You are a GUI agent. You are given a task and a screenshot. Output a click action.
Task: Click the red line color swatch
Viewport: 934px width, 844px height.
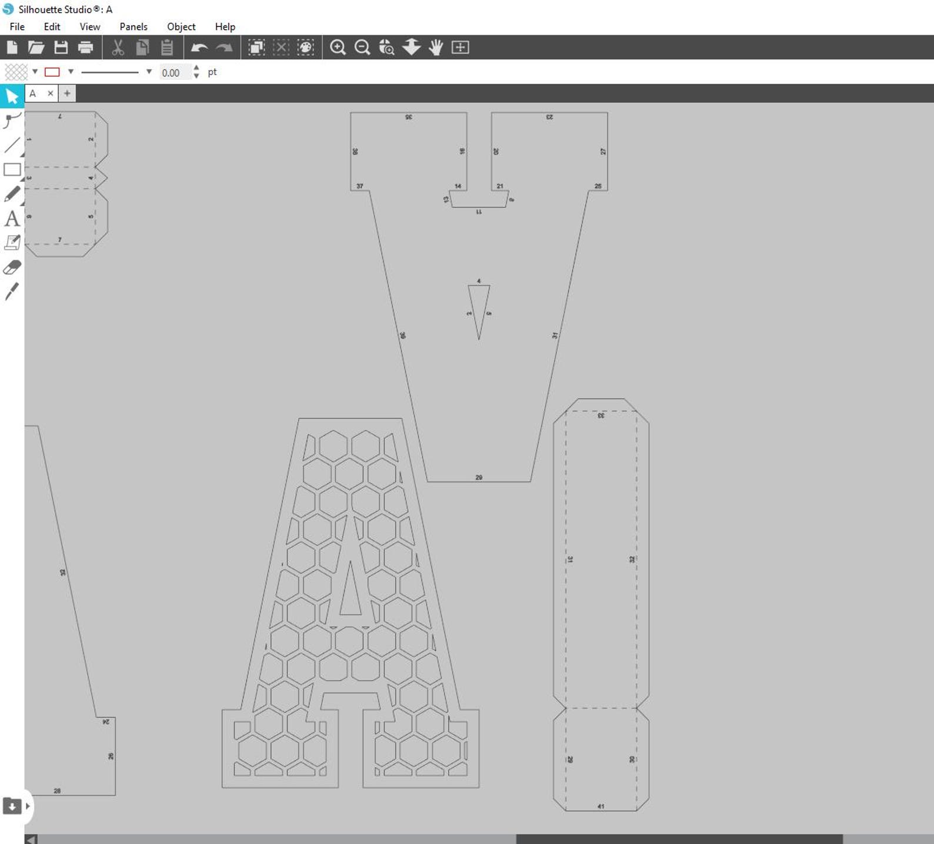point(52,72)
